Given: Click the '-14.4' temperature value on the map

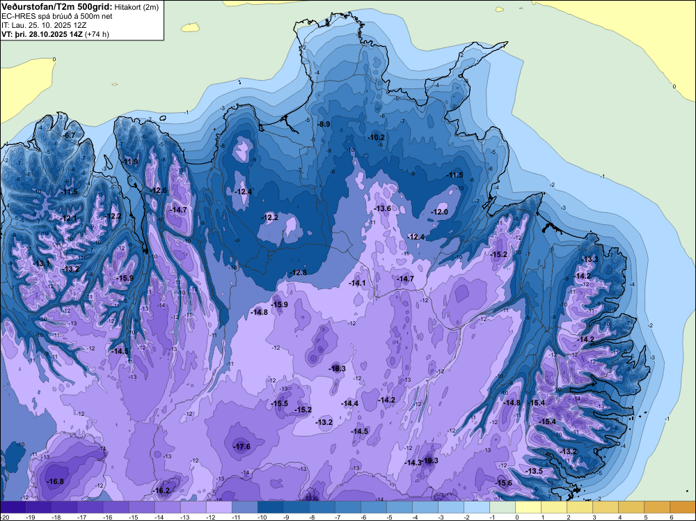Looking at the screenshot, I should tap(349, 404).
